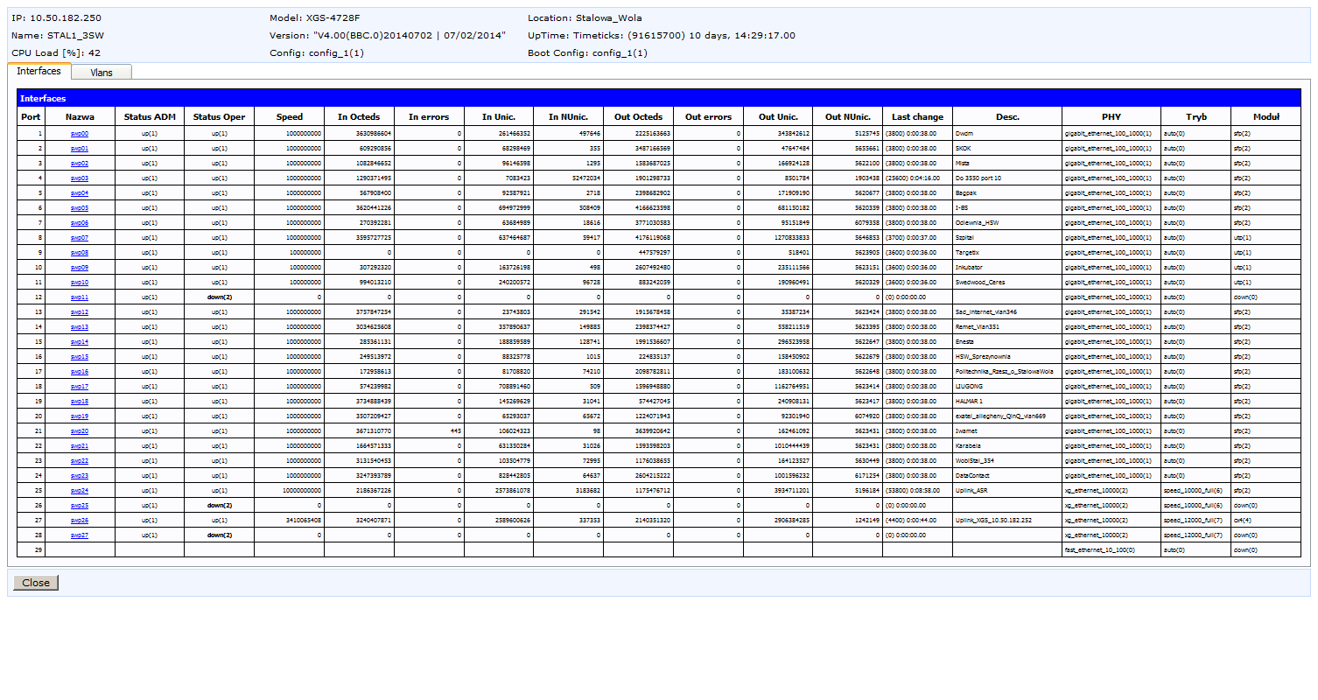Open the swp27 interface link
This screenshot has height=700, width=1318.
80,535
